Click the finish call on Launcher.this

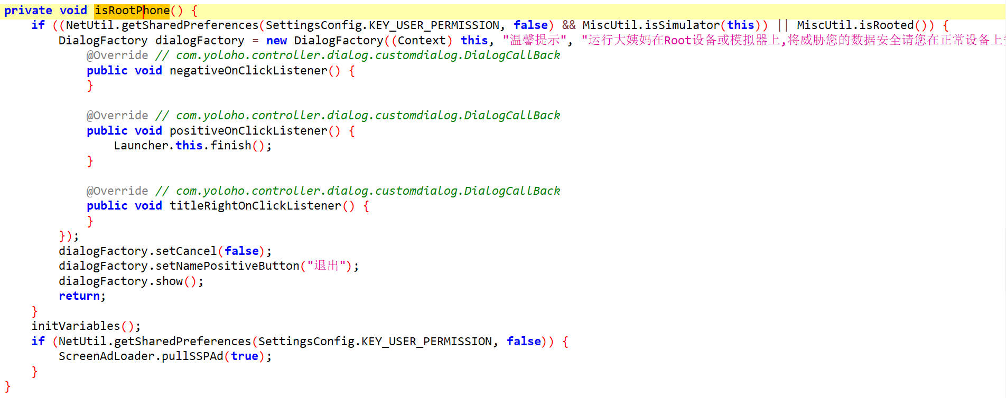(x=231, y=146)
